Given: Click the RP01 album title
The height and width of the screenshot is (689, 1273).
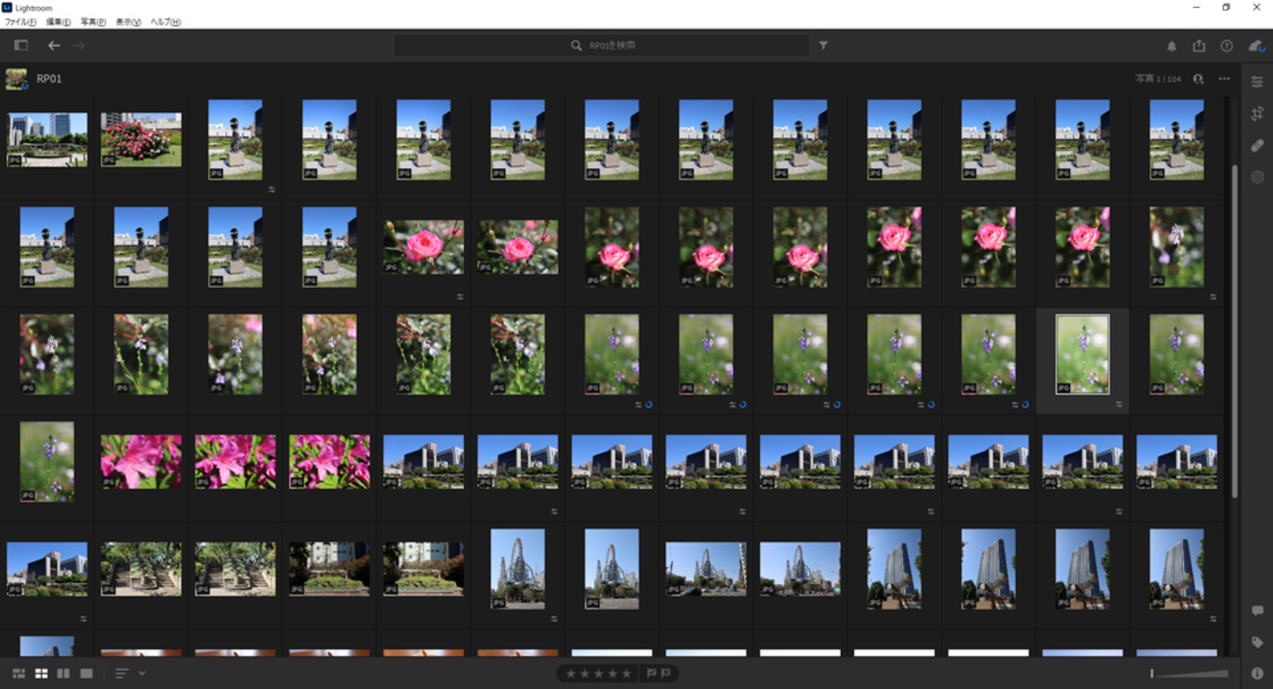Looking at the screenshot, I should [49, 78].
